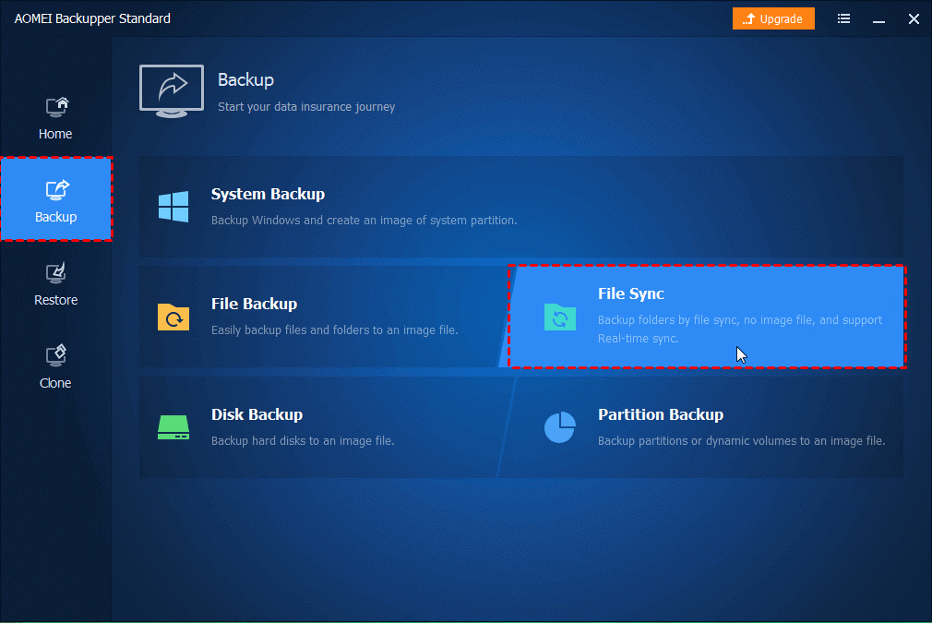Click the teal File Sync folder icon

(x=560, y=317)
